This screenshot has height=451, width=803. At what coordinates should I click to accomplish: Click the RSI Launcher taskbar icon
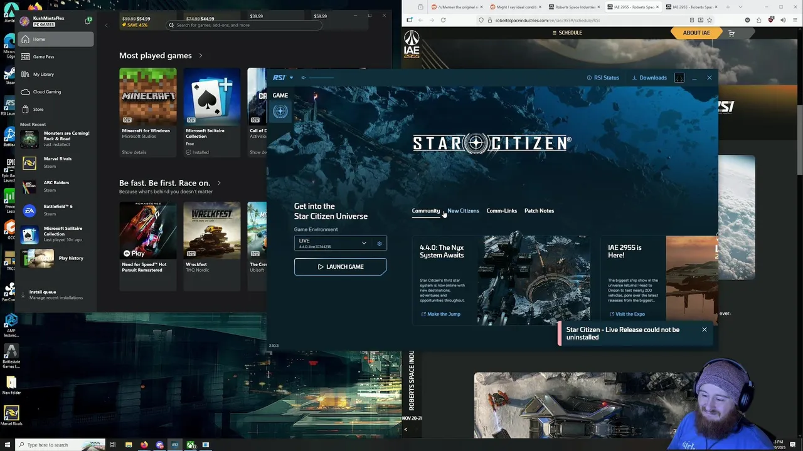click(x=175, y=445)
